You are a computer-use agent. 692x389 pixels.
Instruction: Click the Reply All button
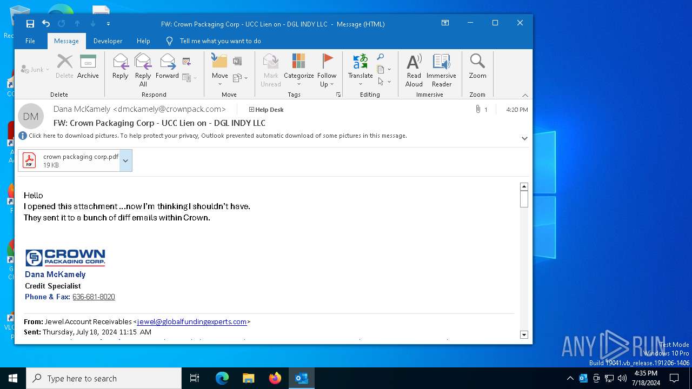[x=143, y=70]
